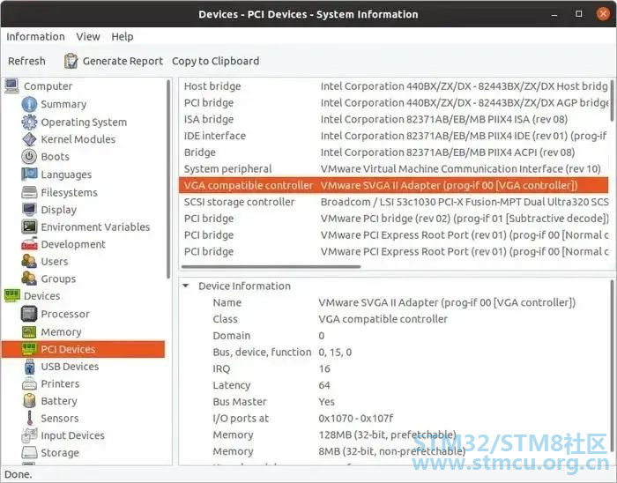Select the IDE interface row
This screenshot has height=483, width=617.
[x=394, y=136]
